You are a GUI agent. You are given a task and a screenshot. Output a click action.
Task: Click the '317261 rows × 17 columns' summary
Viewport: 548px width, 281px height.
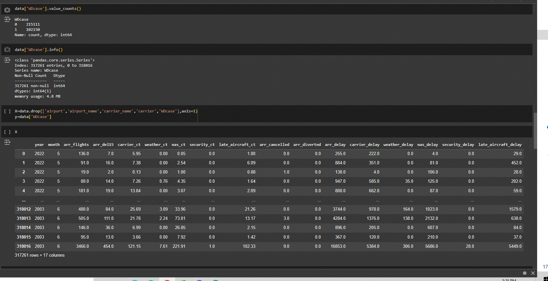[40, 255]
